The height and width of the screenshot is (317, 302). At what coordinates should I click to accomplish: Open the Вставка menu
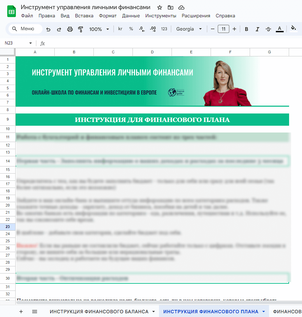pos(84,16)
